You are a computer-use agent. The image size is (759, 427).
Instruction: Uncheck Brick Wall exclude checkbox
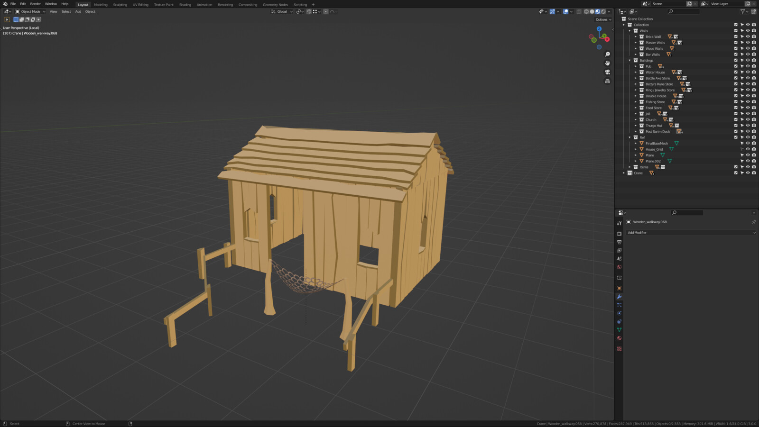coord(736,36)
